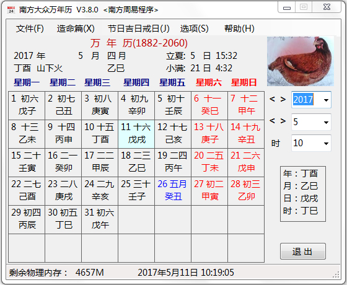Select blue day 26 五月 癸丑
The height and width of the screenshot is (285, 347).
[173, 191]
